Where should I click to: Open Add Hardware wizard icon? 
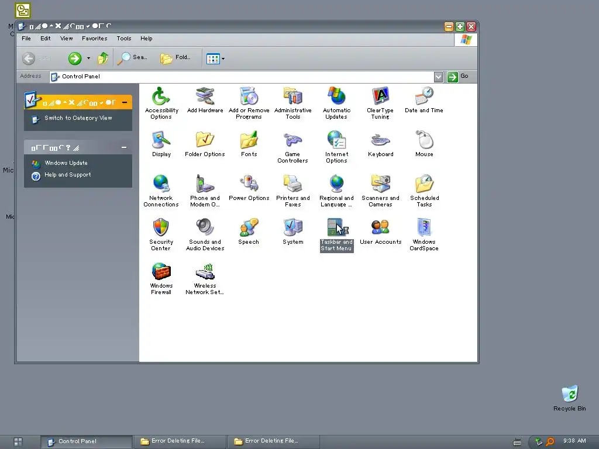205,100
